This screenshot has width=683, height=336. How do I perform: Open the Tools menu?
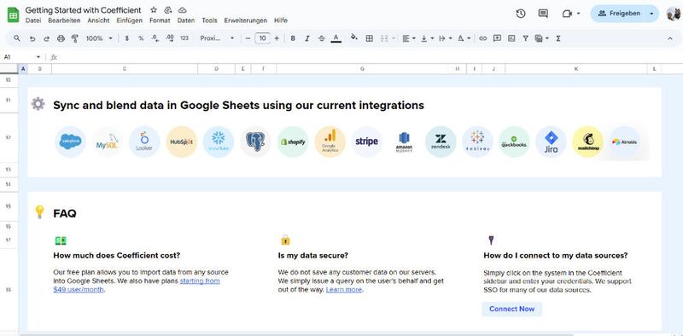tap(209, 20)
